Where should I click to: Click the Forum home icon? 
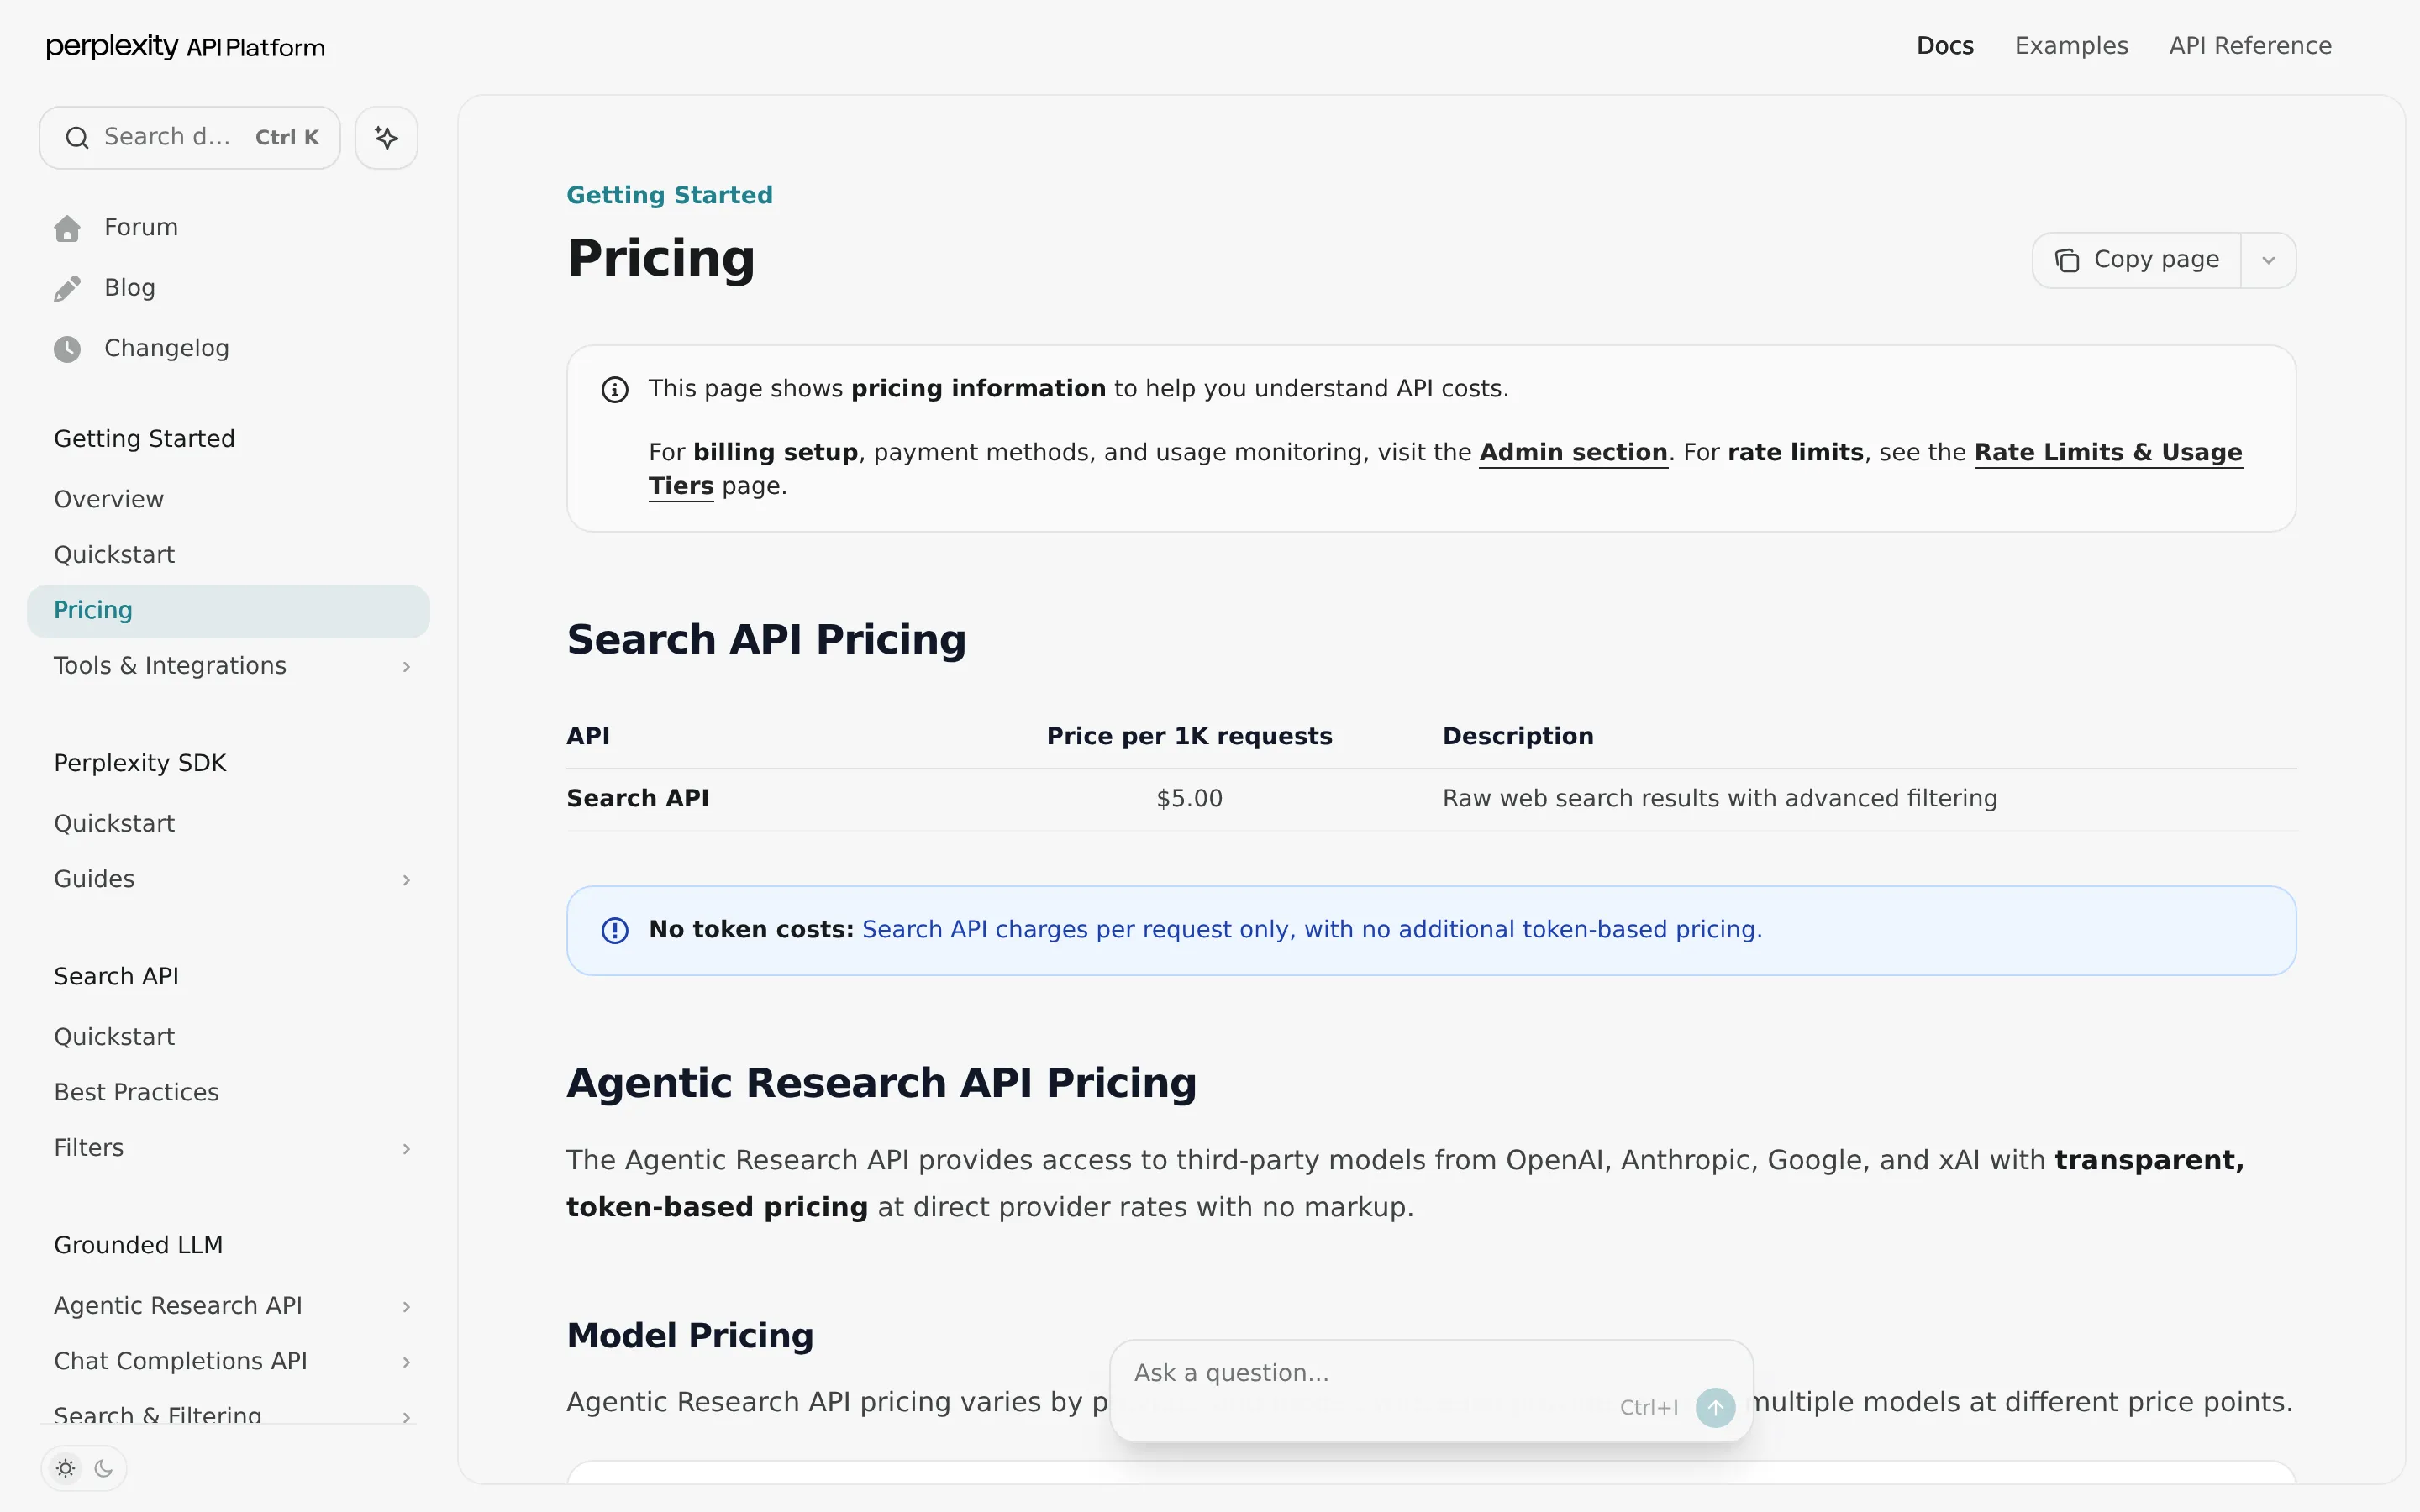(67, 228)
